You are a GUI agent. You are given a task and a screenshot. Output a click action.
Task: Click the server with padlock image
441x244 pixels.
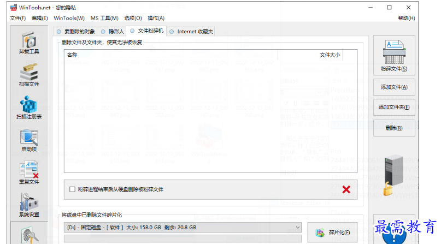(x=393, y=175)
